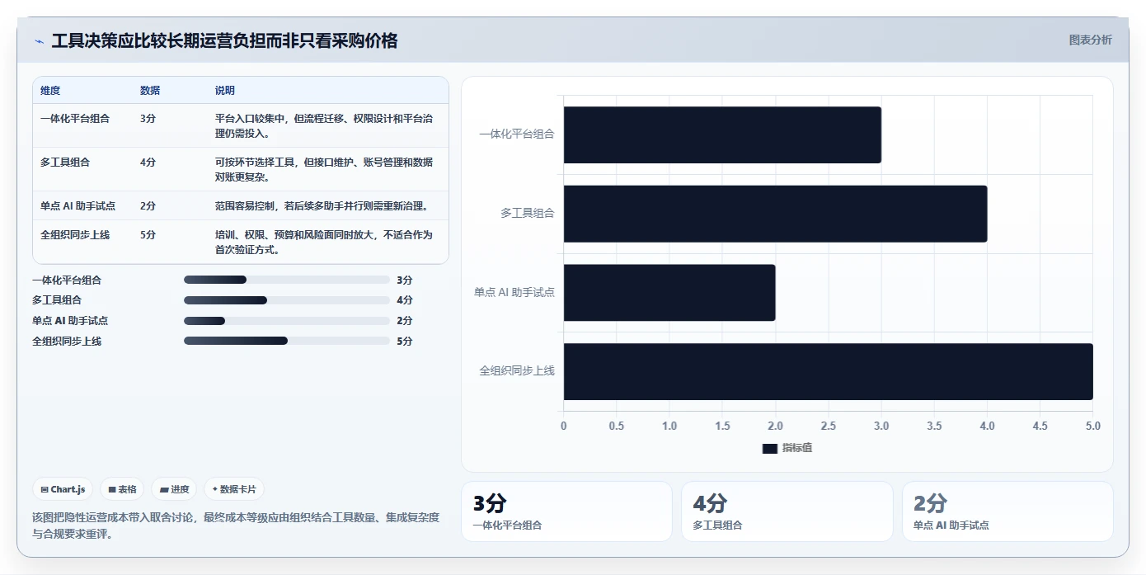The image size is (1146, 575).
Task: Select the 单点 AI 助手试点 table cell
Action: pos(77,206)
